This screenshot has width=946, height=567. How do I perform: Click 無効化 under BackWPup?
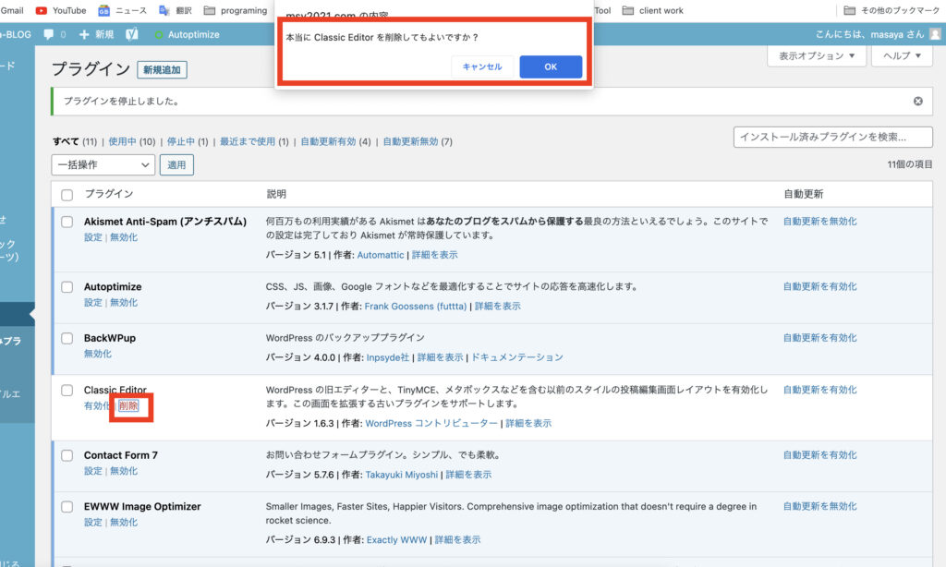[x=98, y=354]
